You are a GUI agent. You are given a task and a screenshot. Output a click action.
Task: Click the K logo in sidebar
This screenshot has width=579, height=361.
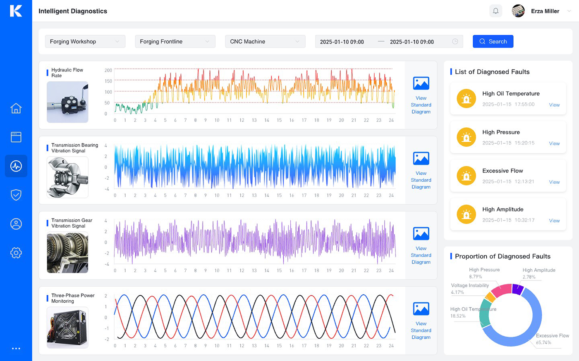[x=16, y=11]
